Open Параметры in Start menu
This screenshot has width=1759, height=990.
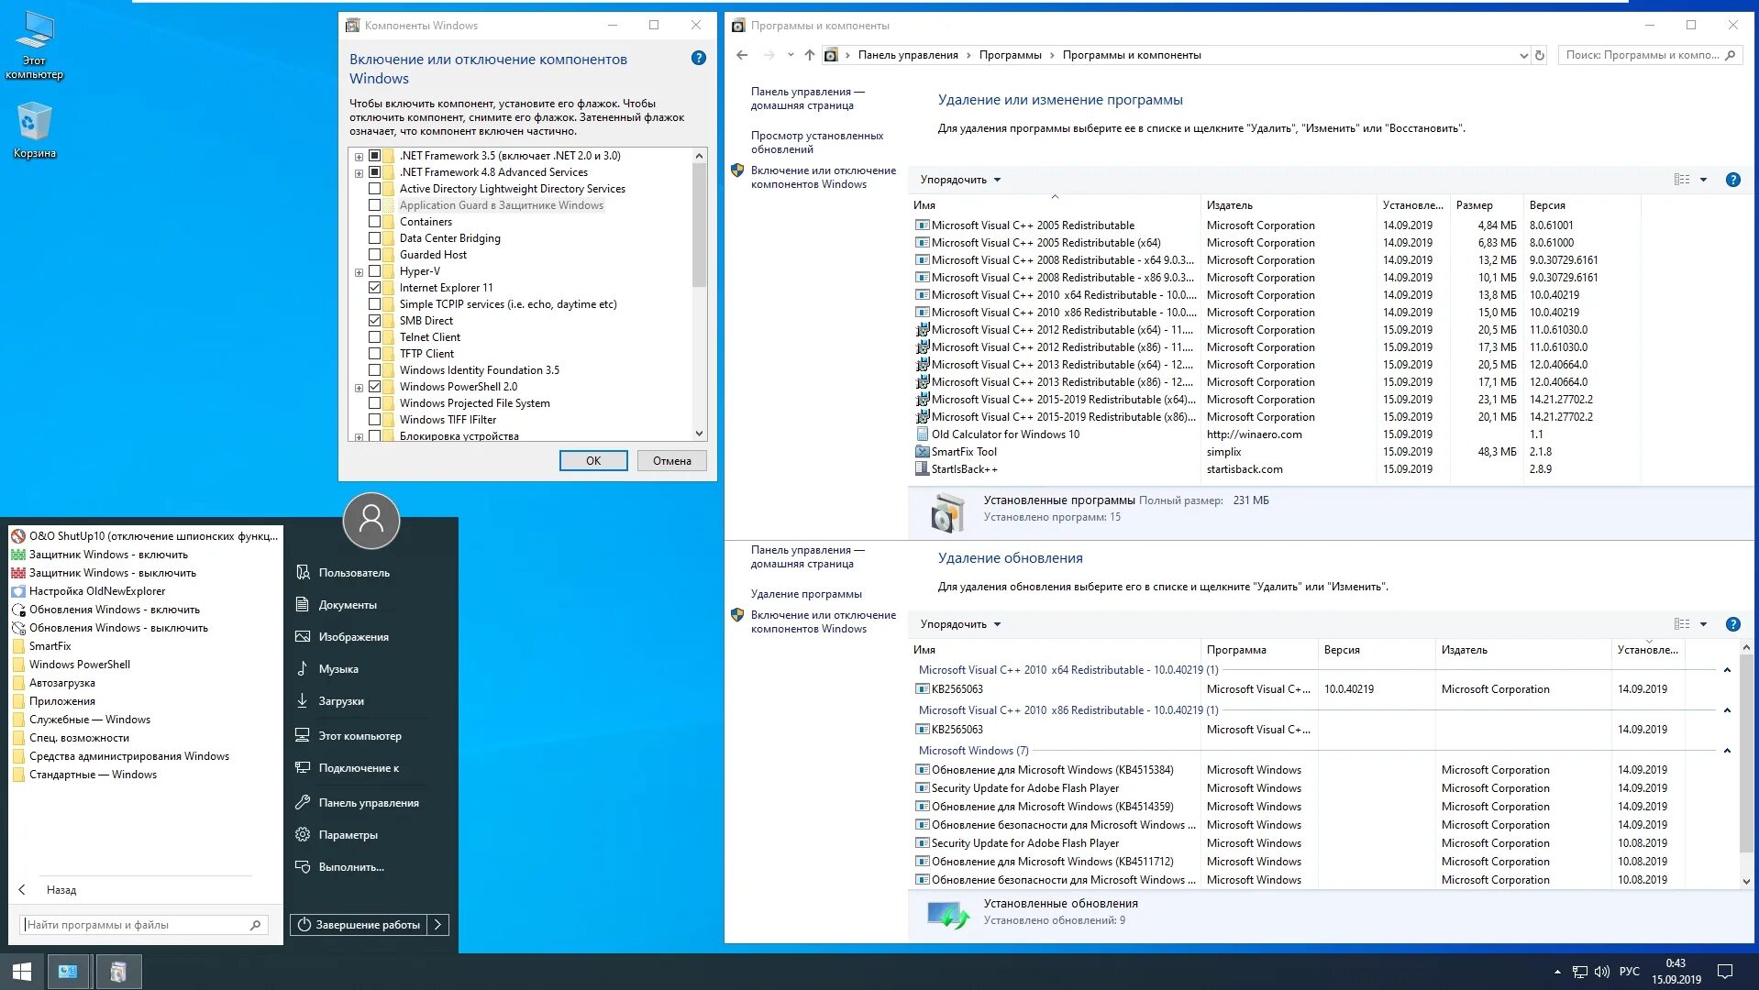[x=348, y=835]
